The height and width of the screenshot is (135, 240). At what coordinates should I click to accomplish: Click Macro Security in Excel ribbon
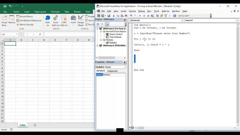(25, 24)
